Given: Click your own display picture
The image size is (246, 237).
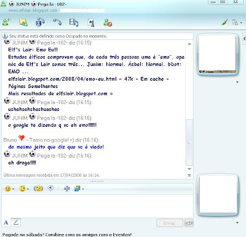Looking at the screenshot, I should tap(218, 195).
